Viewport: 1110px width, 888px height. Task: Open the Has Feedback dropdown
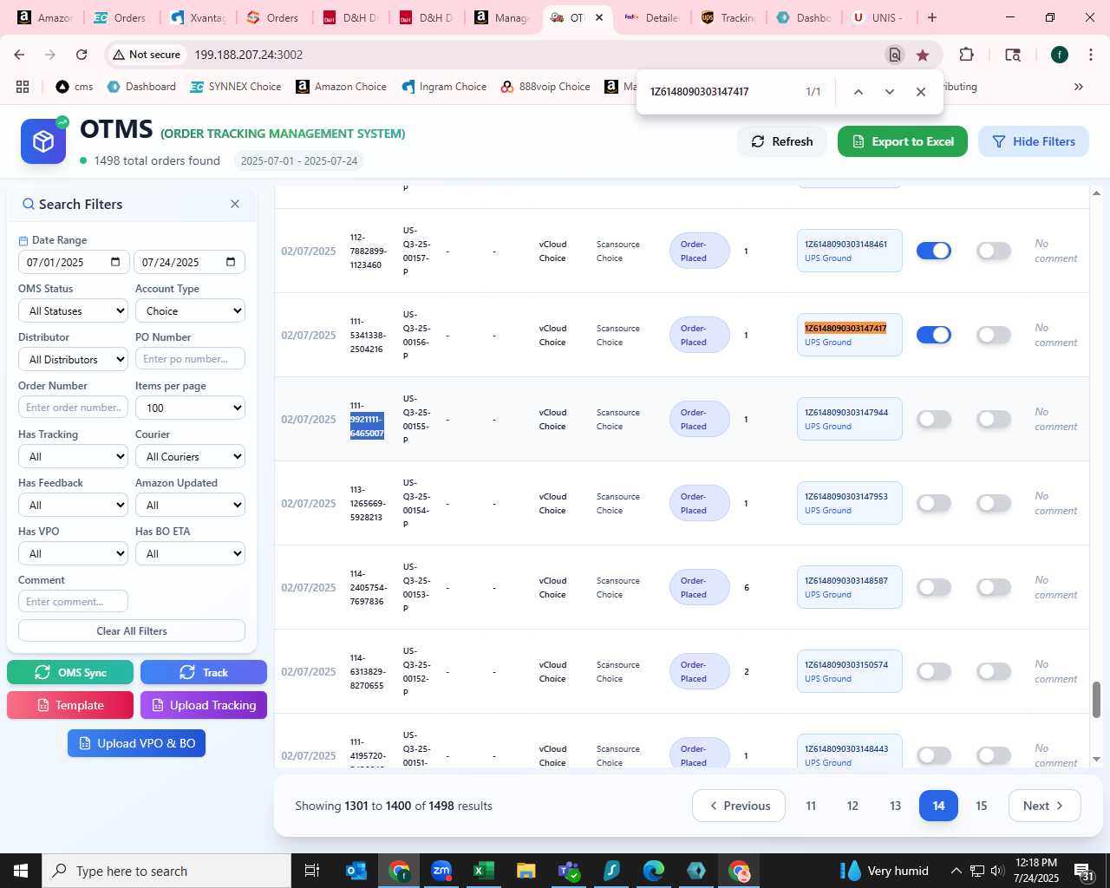(x=73, y=505)
